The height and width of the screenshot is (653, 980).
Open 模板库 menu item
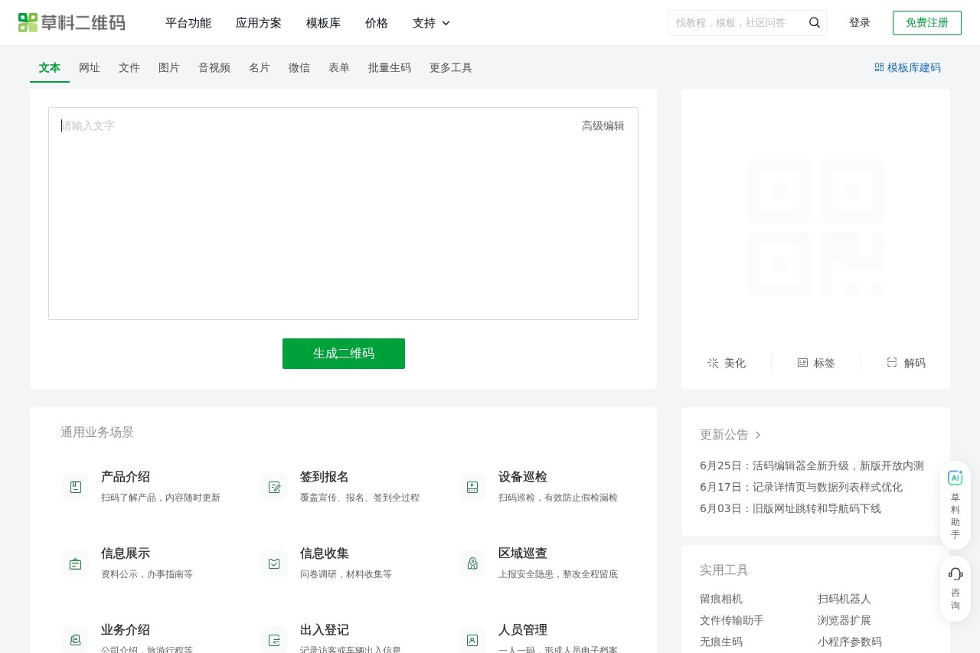click(323, 23)
